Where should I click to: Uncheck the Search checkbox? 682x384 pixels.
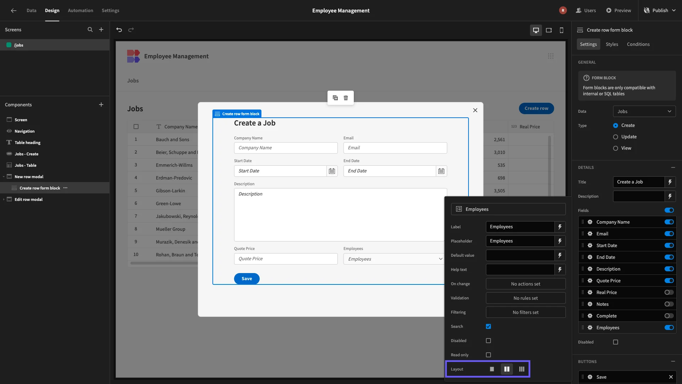[x=488, y=326]
